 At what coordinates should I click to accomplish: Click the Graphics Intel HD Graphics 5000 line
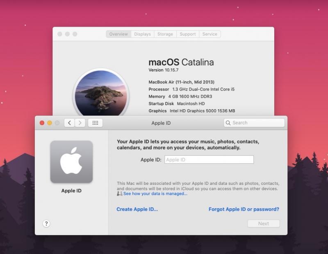(192, 111)
